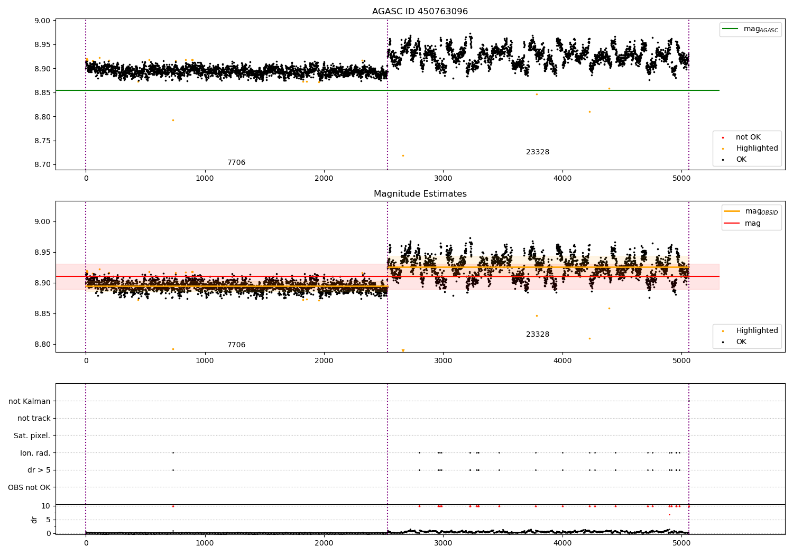This screenshot has width=793, height=555.
Task: Click the 7706 label in Magnitude Estimates plot
Action: 236,345
